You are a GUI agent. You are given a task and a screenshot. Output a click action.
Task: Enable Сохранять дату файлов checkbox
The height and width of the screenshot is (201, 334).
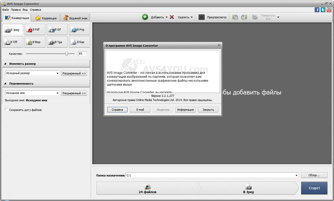point(7,110)
